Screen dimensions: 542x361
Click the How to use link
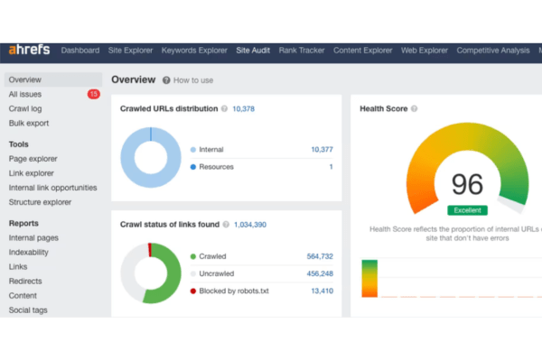pyautogui.click(x=193, y=80)
